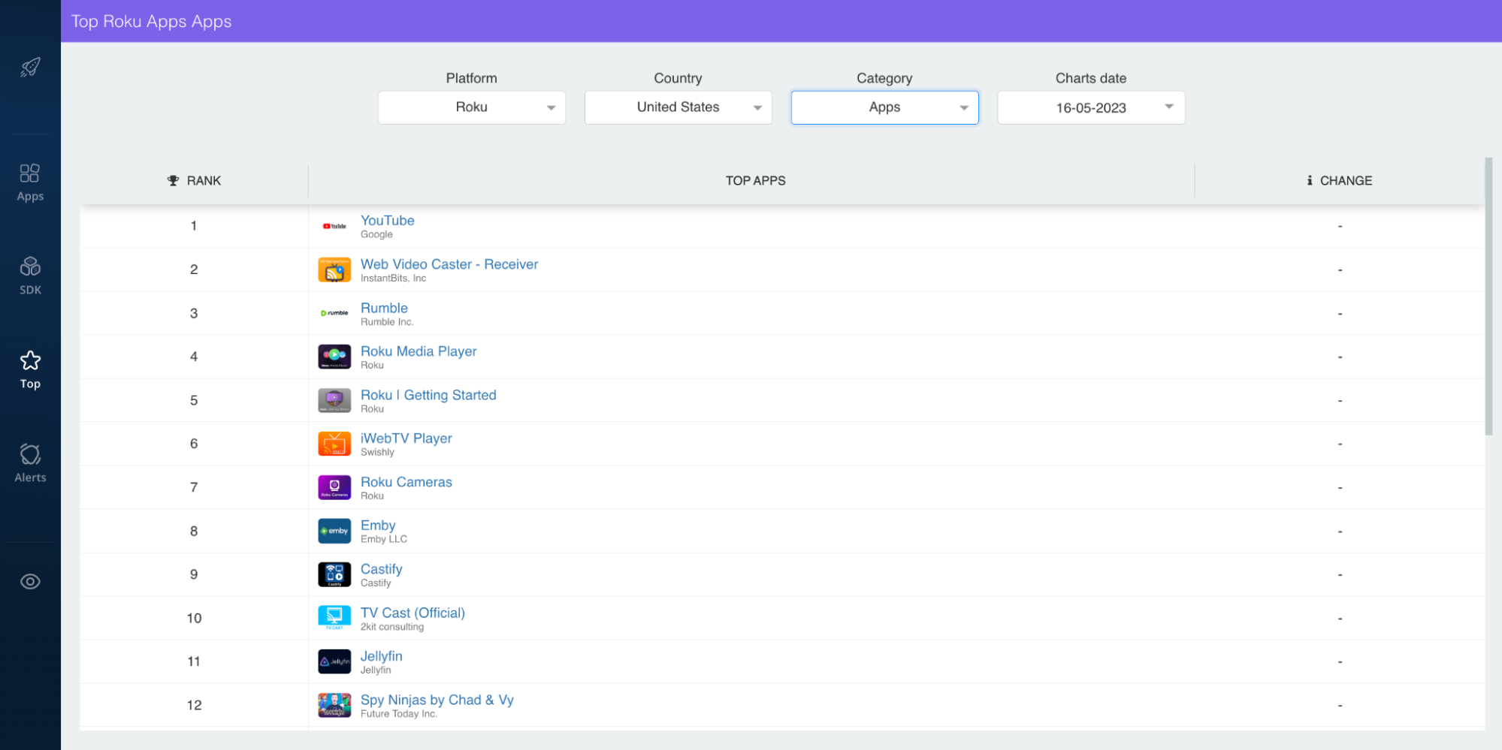
Task: Open the SDK section in sidebar
Action: pos(30,276)
